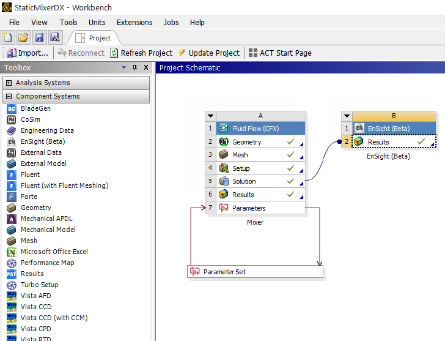The width and height of the screenshot is (445, 341).
Task: Open the File menu
Action: tap(14, 23)
